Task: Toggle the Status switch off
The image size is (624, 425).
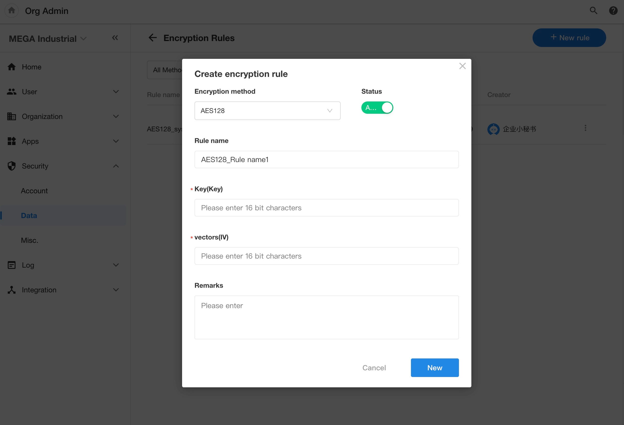Action: (377, 108)
